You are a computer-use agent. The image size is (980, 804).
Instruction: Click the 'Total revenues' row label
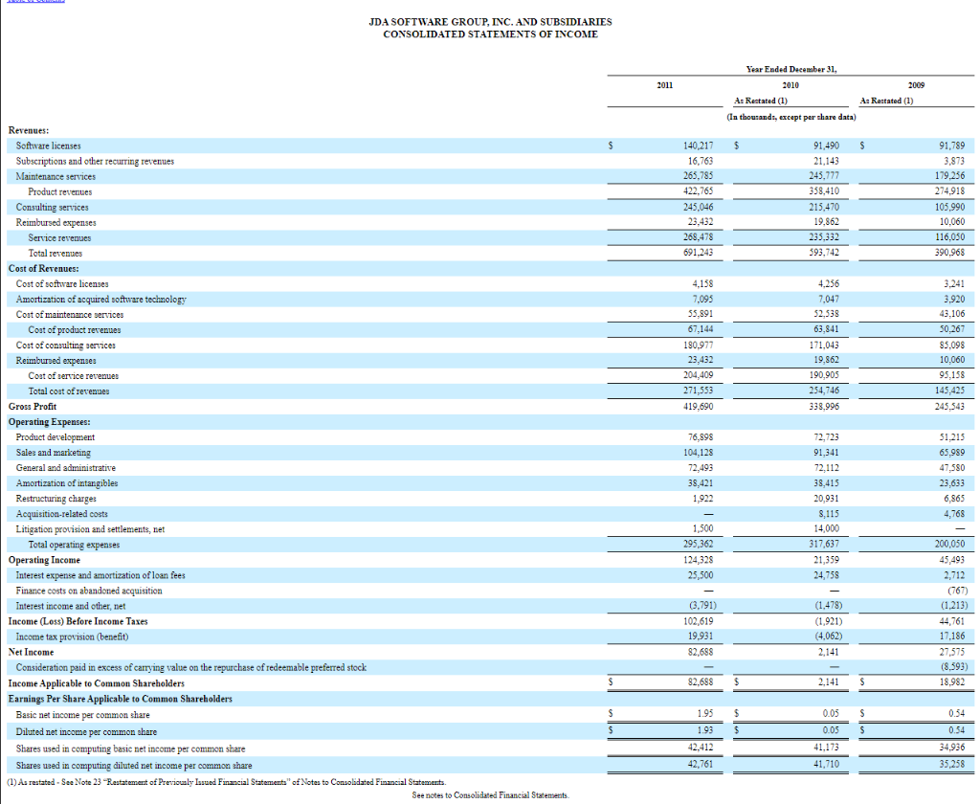[55, 254]
